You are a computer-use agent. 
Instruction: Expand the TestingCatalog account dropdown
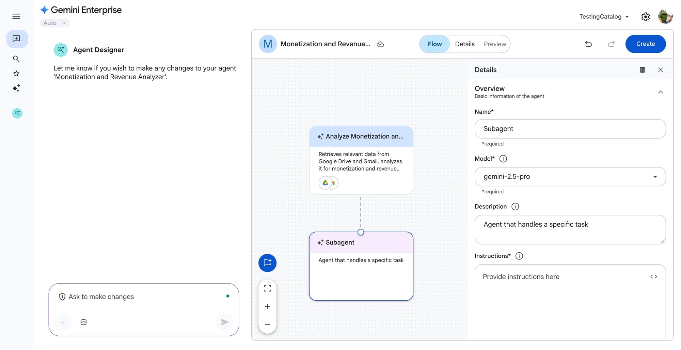pyautogui.click(x=604, y=17)
